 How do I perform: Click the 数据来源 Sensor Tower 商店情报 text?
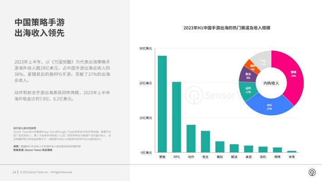point(33,150)
